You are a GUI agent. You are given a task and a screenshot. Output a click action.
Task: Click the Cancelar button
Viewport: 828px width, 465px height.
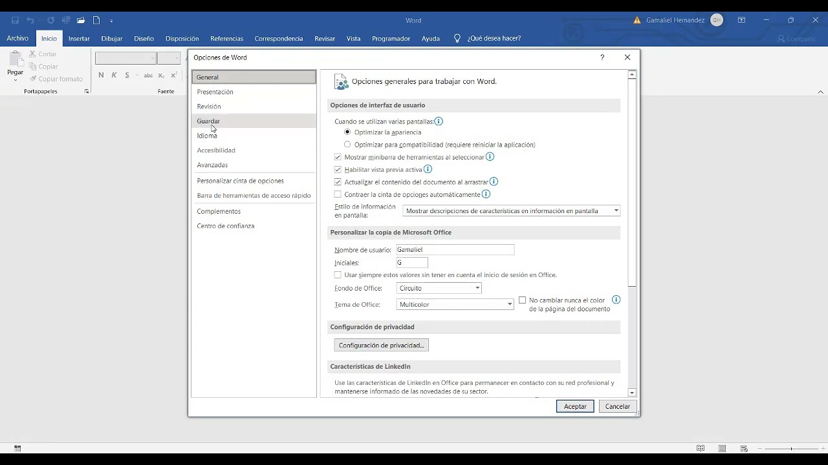click(x=618, y=406)
